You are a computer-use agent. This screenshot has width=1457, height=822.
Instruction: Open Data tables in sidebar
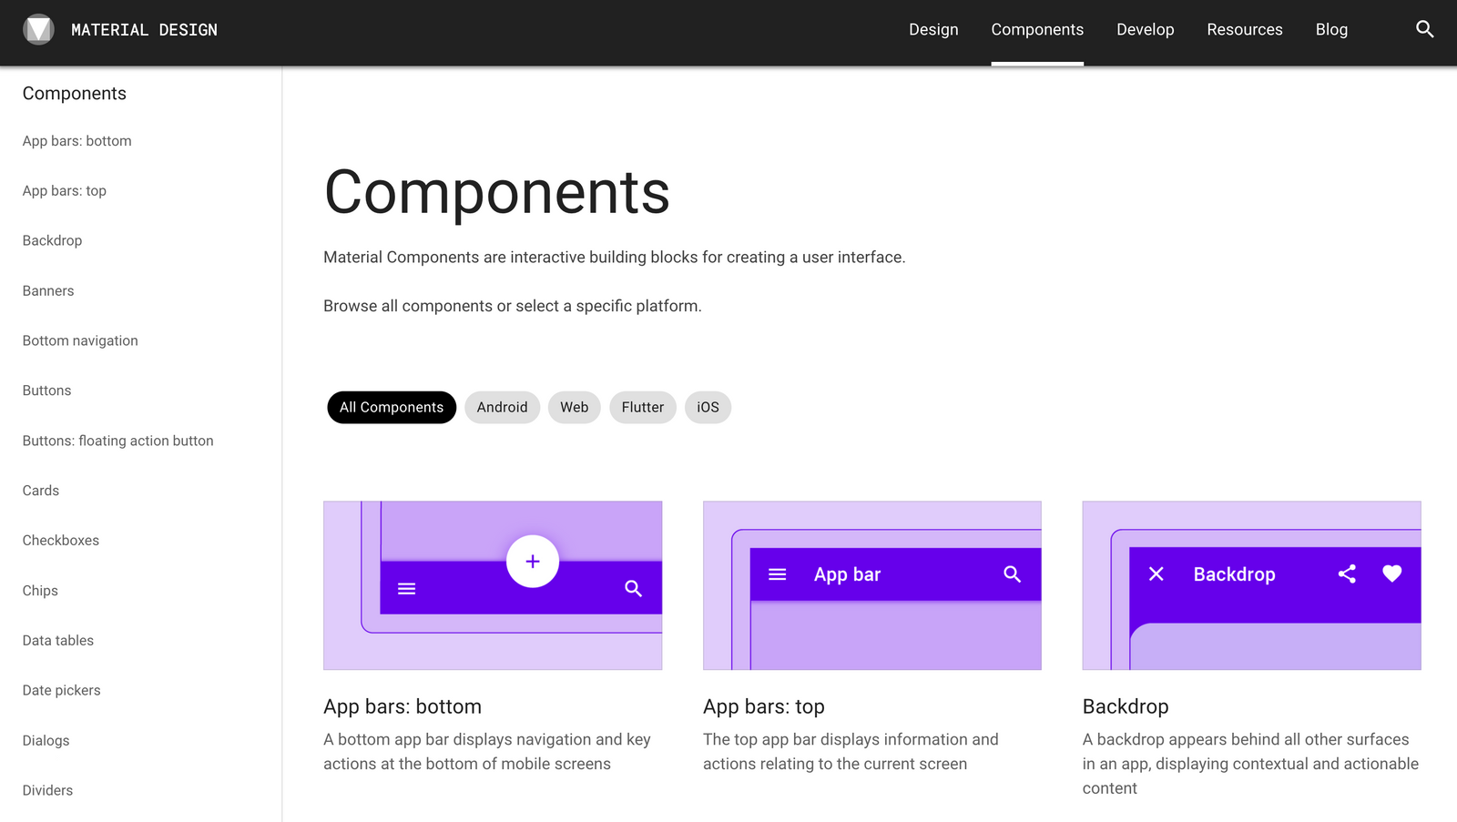58,641
